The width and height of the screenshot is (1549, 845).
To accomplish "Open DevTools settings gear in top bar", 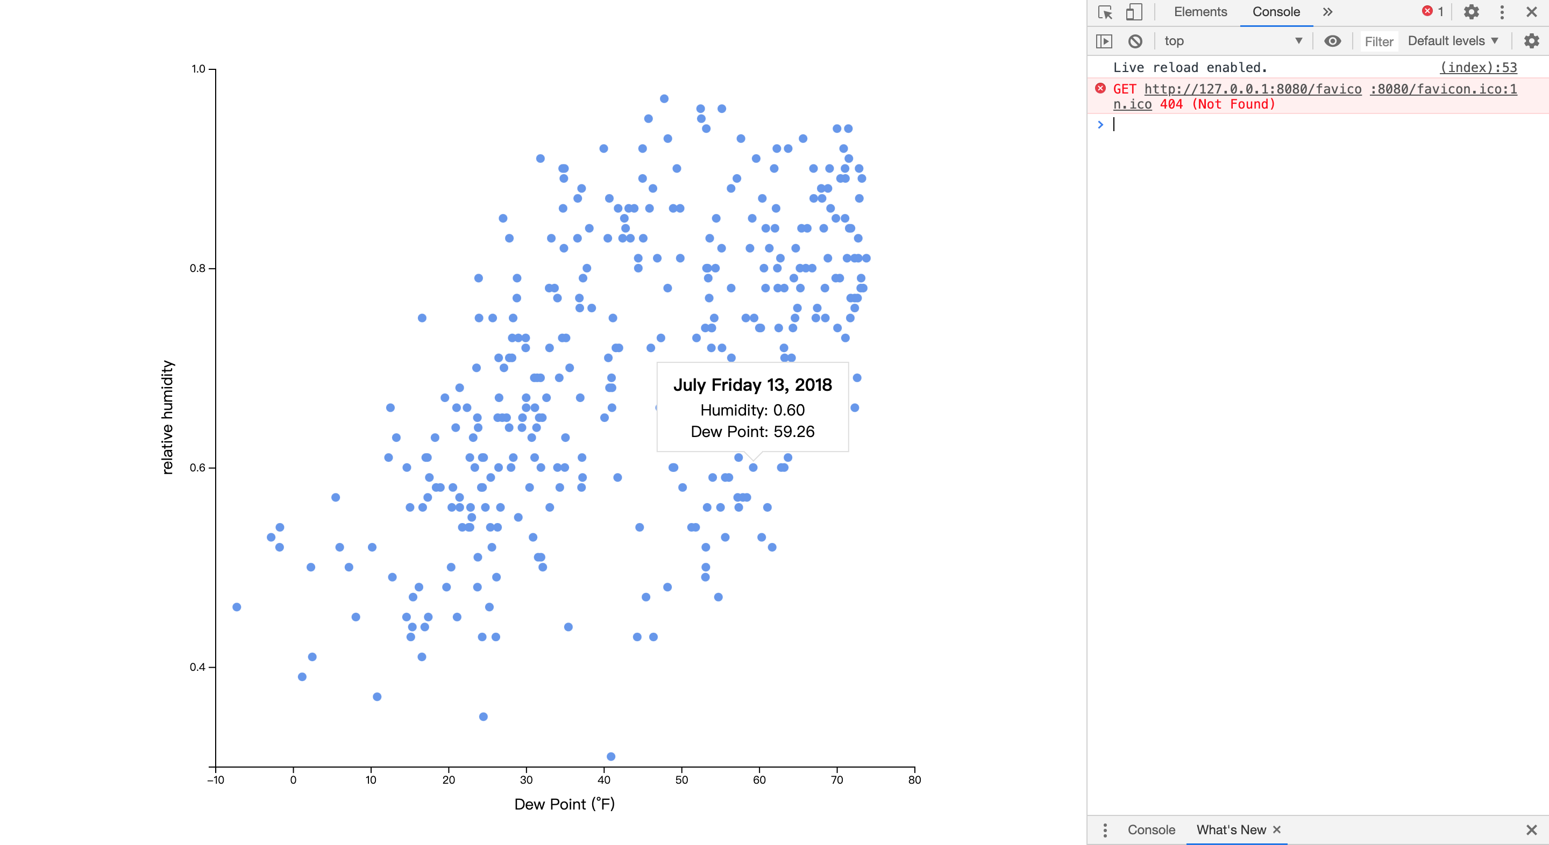I will (x=1471, y=12).
